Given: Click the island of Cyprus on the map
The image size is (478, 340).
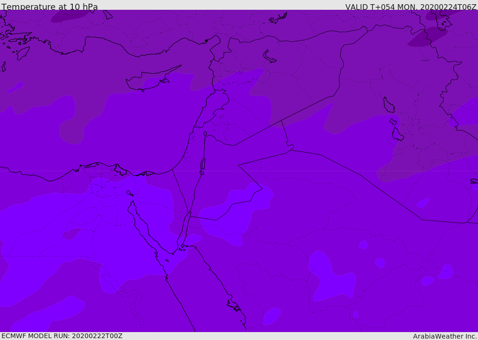Looking at the screenshot, I should point(153,79).
